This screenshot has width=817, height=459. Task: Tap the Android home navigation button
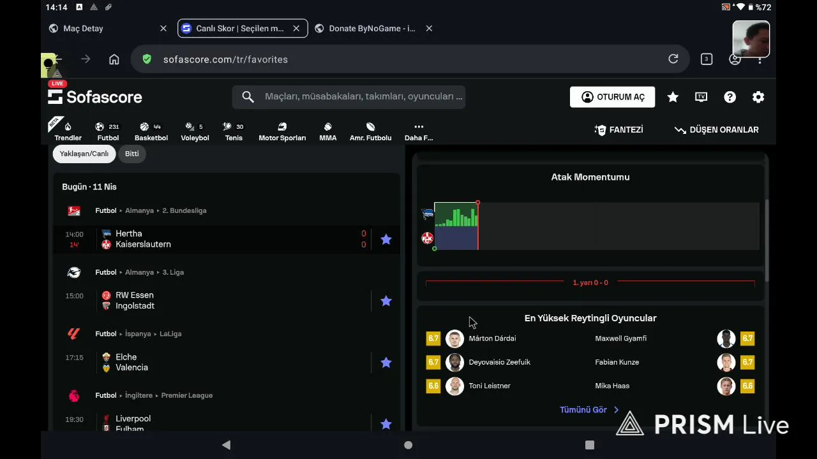click(408, 445)
